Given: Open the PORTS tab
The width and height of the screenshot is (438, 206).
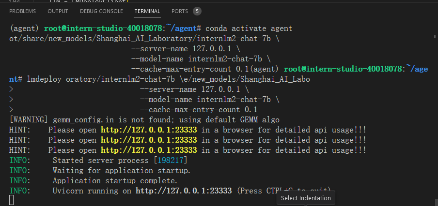Looking at the screenshot, I should [x=180, y=11].
